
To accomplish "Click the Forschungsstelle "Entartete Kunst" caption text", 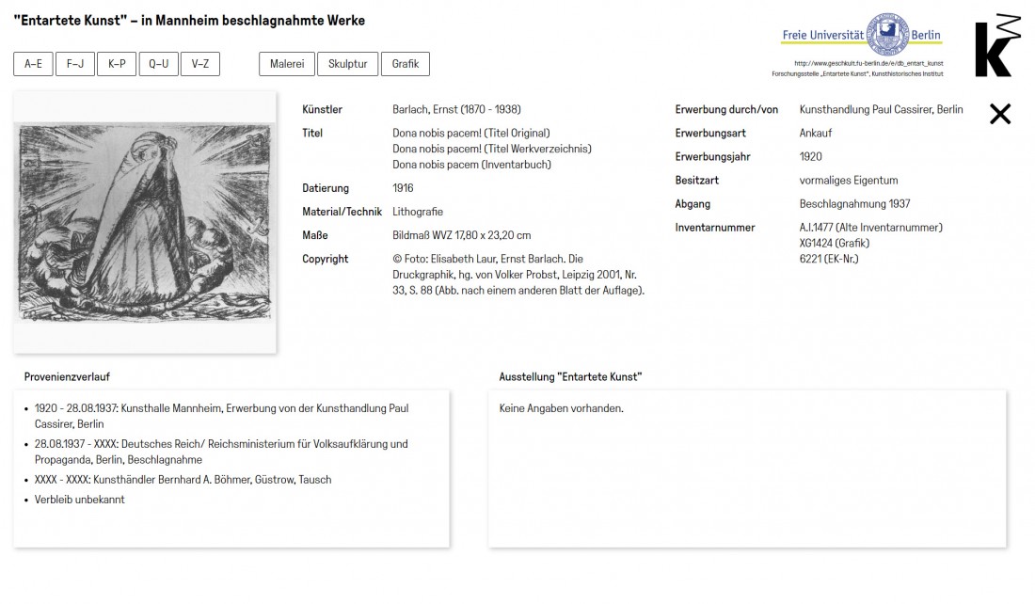I will [857, 73].
